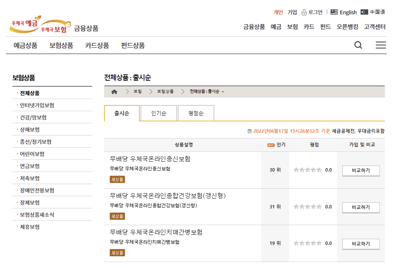Open product title 무배당 우체국온라인종신보험
Screen dimensions: 396x268
pyautogui.click(x=150, y=159)
